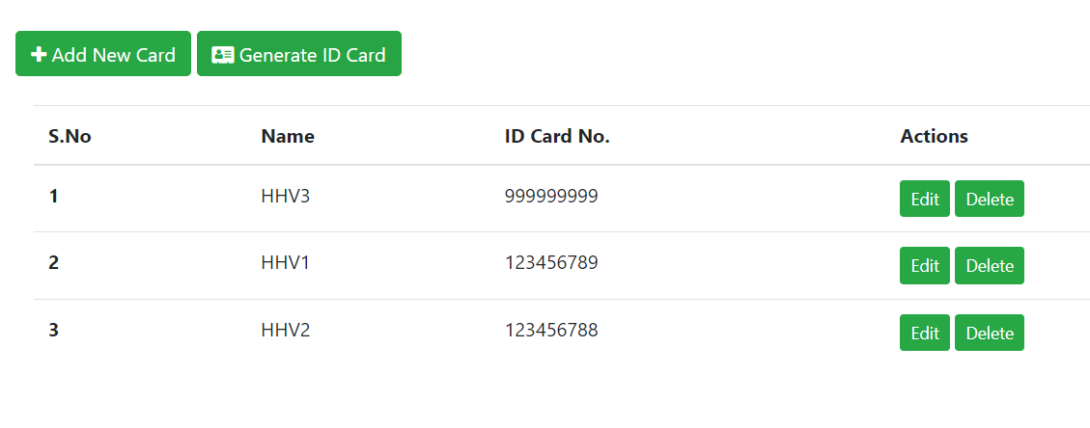Click ID card number 123456788
Image resolution: width=1090 pixels, height=428 pixels.
click(550, 331)
